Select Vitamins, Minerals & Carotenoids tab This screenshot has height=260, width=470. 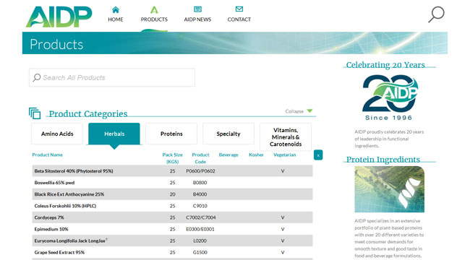click(x=286, y=137)
